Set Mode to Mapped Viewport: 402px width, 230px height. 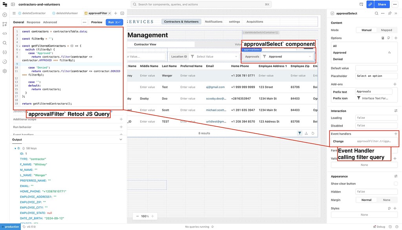[x=386, y=30]
